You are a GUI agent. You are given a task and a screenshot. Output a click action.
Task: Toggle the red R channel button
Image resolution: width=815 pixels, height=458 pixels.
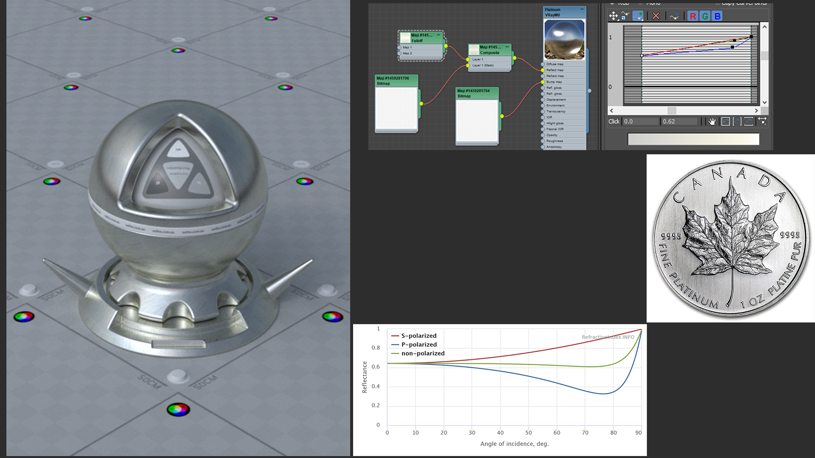click(x=693, y=16)
